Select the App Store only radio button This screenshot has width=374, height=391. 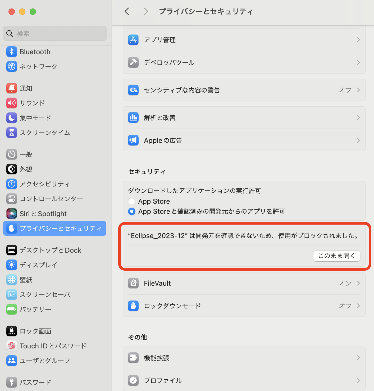[132, 201]
